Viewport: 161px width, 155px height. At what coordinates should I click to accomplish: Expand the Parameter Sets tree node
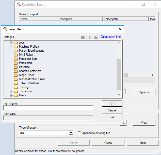(11, 59)
